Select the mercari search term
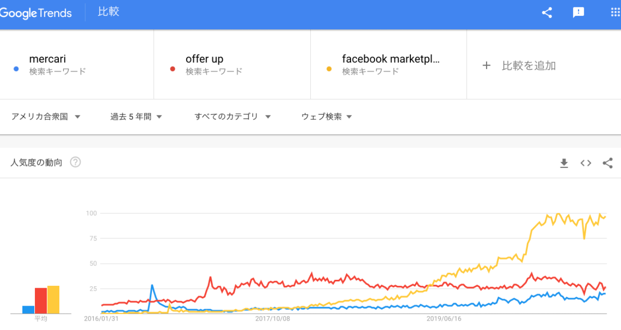Viewport: 621px width, 330px height. click(x=48, y=59)
